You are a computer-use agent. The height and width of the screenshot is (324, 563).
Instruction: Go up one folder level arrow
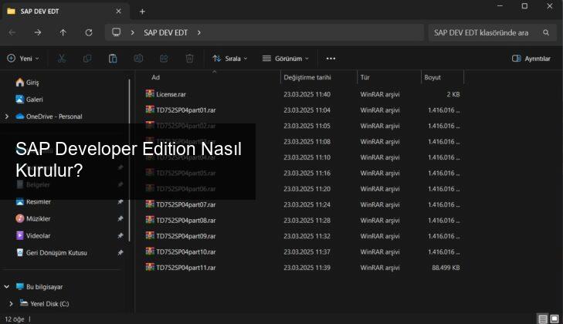coord(63,32)
